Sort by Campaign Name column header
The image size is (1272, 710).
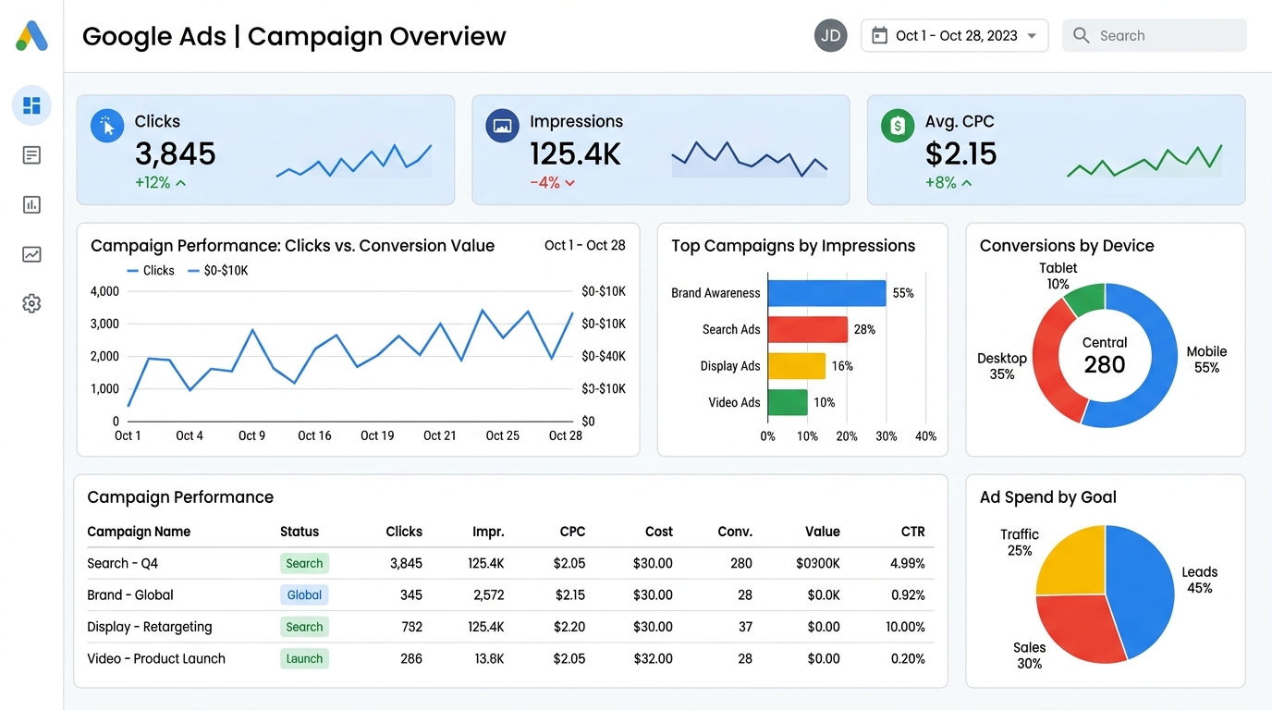(139, 532)
